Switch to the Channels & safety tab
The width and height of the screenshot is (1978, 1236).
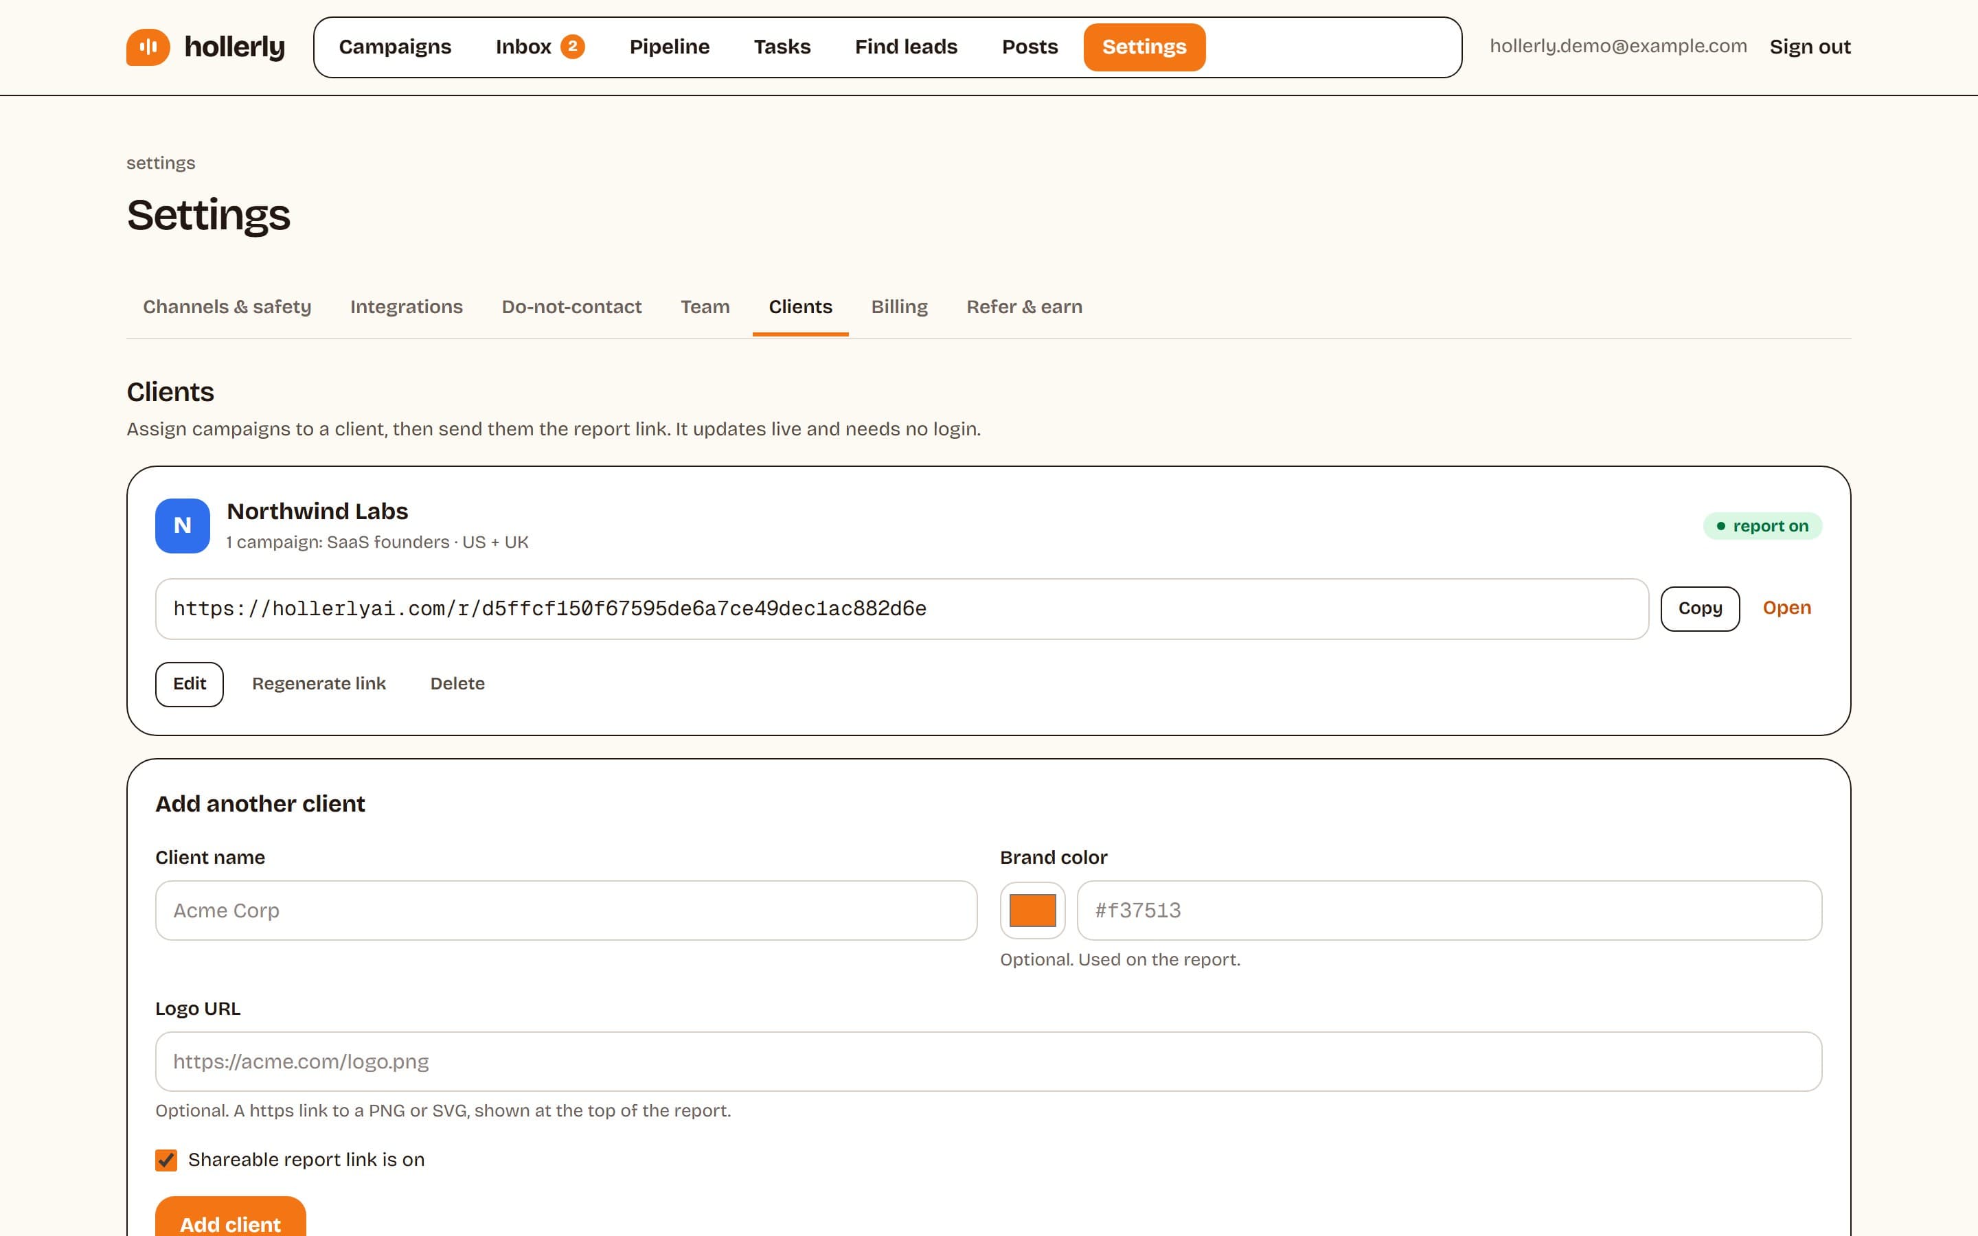point(227,306)
